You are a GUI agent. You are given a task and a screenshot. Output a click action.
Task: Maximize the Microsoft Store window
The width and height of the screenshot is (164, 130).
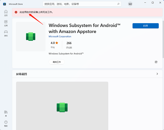[153, 3]
